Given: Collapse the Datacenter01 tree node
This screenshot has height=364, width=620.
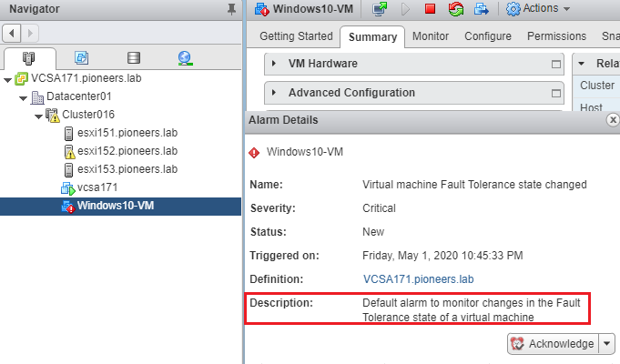Looking at the screenshot, I should [24, 98].
